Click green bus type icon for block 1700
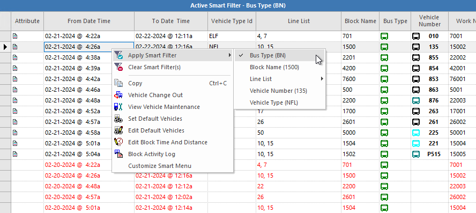 (x=384, y=111)
